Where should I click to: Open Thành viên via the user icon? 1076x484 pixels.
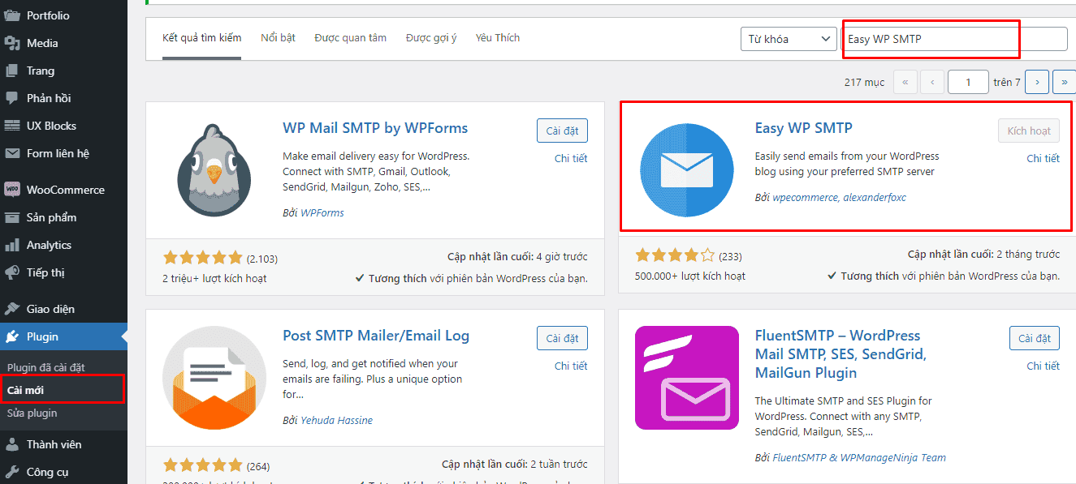pos(12,444)
